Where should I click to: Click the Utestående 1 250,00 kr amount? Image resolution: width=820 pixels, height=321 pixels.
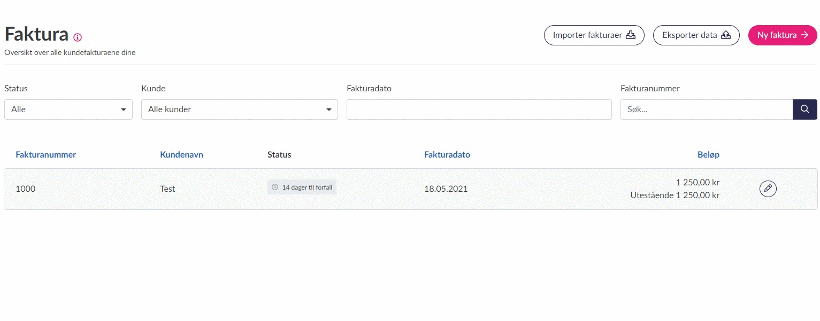click(675, 195)
